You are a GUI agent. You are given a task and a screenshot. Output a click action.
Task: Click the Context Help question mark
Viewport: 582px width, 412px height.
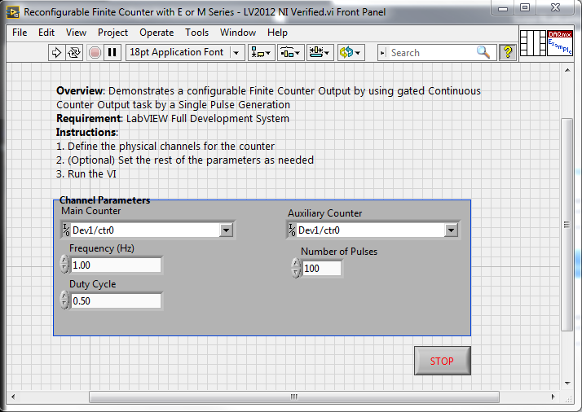(x=508, y=53)
